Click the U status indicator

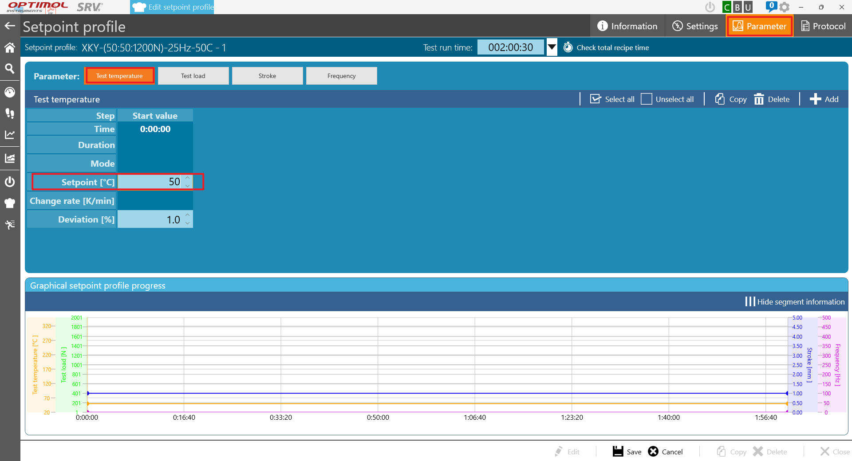click(x=748, y=7)
